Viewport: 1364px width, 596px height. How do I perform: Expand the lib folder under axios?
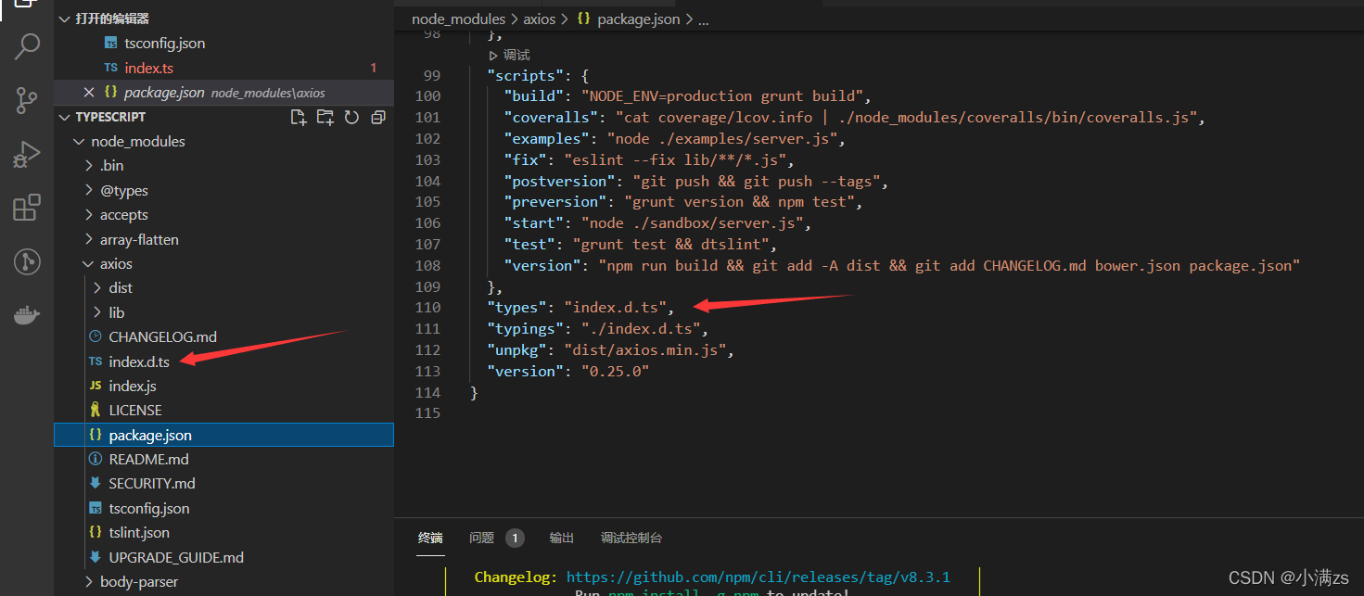[98, 312]
